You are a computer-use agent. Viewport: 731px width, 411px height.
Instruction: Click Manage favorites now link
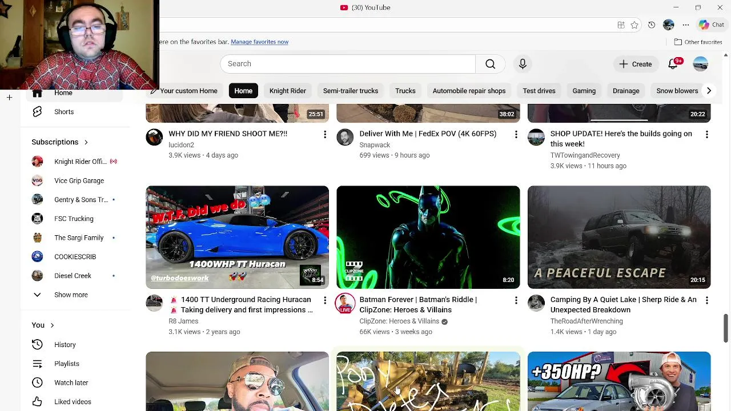coord(259,42)
